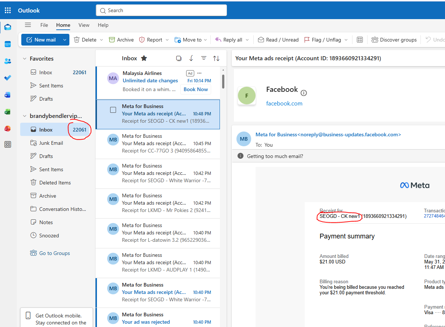445x327 pixels.
Task: Toggle the hamburger navigation pane button
Action: tap(28, 25)
